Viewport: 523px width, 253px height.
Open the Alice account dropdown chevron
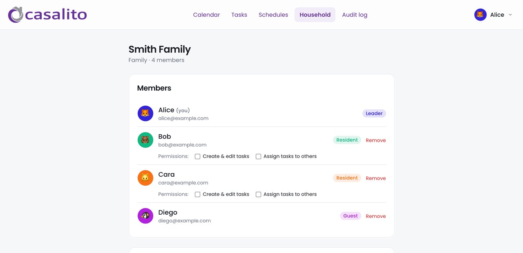click(x=510, y=15)
